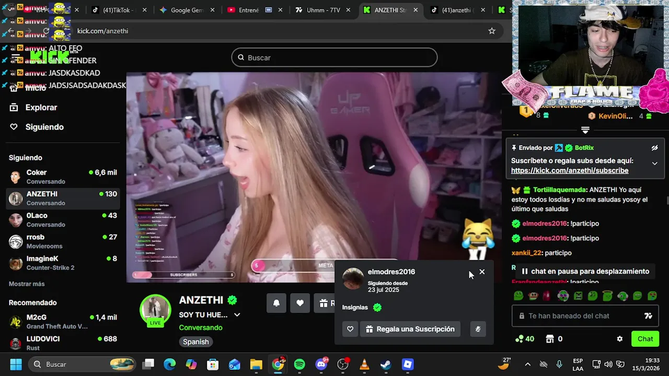Close the elmodres2016 user card
The height and width of the screenshot is (376, 669).
pyautogui.click(x=482, y=272)
